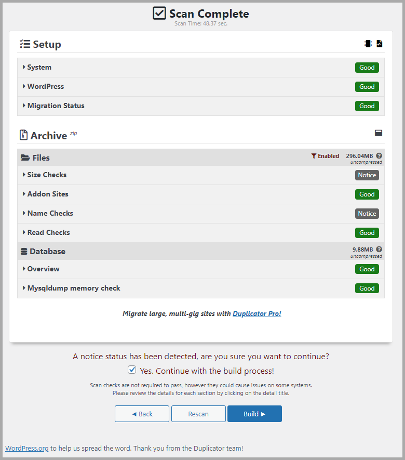This screenshot has height=460, width=405.
Task: Click the Setup checklist icon
Action: tap(24, 44)
